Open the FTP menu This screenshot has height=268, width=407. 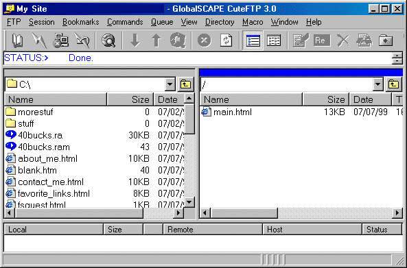(14, 22)
